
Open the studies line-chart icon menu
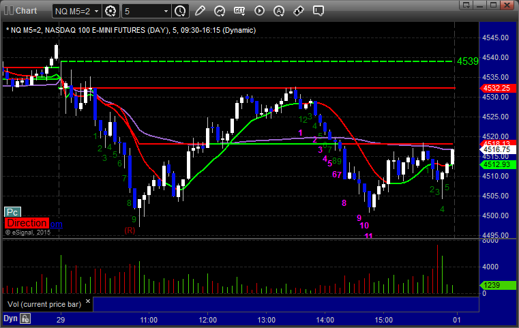coord(220,11)
